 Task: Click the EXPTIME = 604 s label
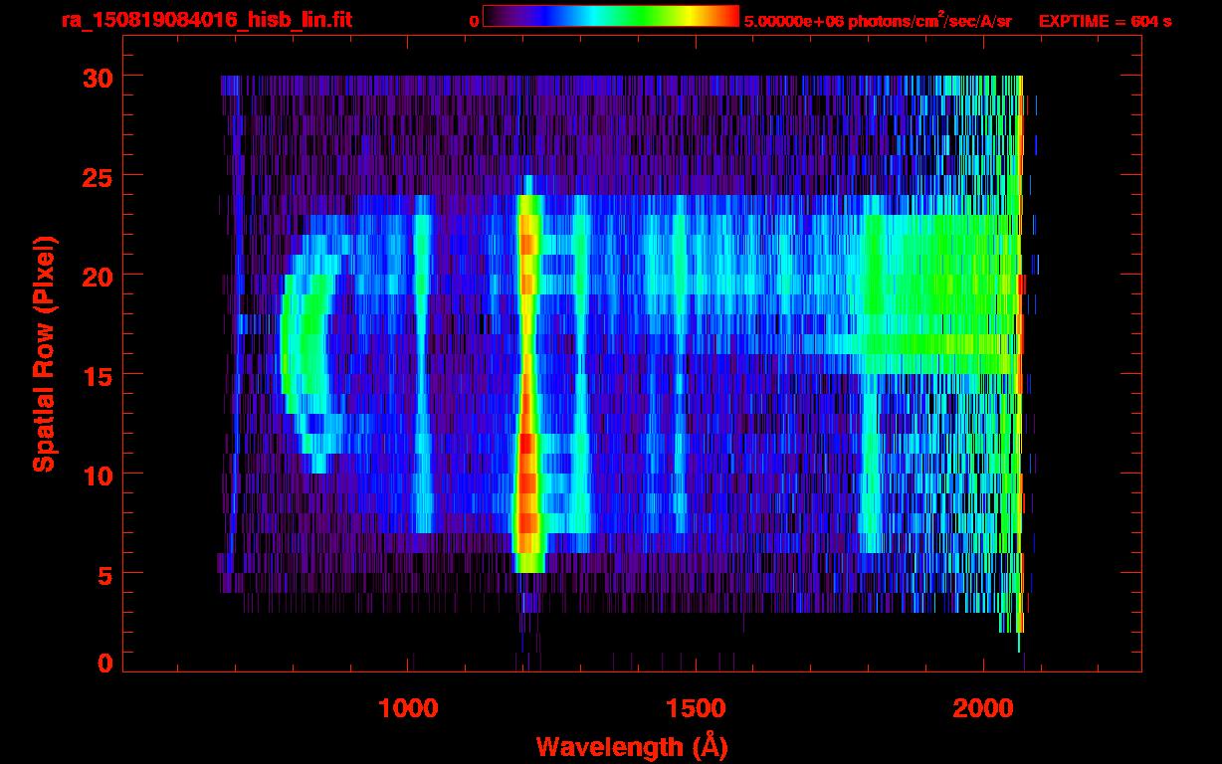point(1105,21)
